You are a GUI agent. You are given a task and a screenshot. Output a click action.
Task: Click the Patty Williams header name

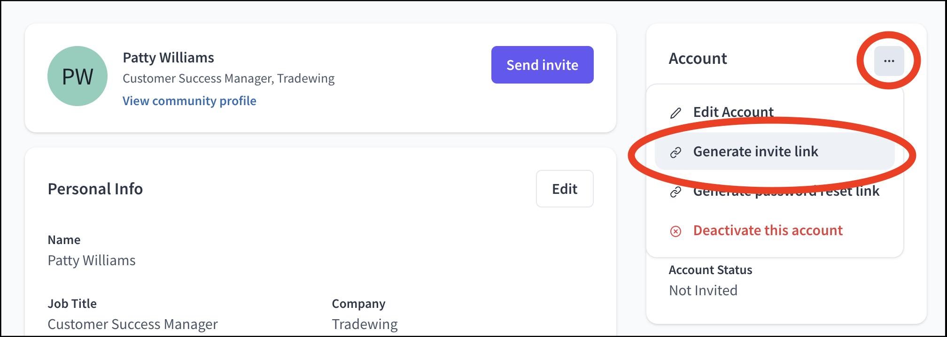click(x=168, y=57)
